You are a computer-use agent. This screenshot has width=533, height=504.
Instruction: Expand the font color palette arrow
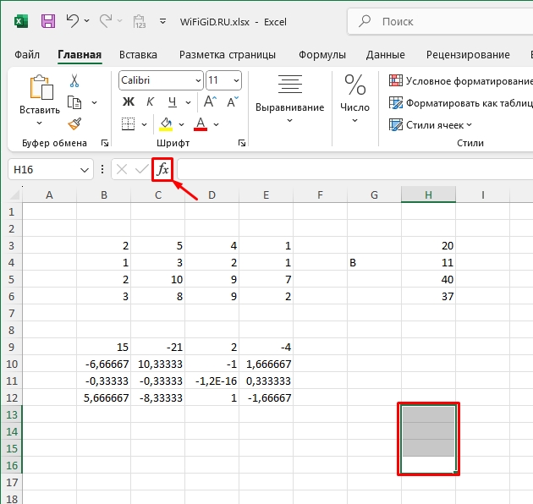coord(217,124)
